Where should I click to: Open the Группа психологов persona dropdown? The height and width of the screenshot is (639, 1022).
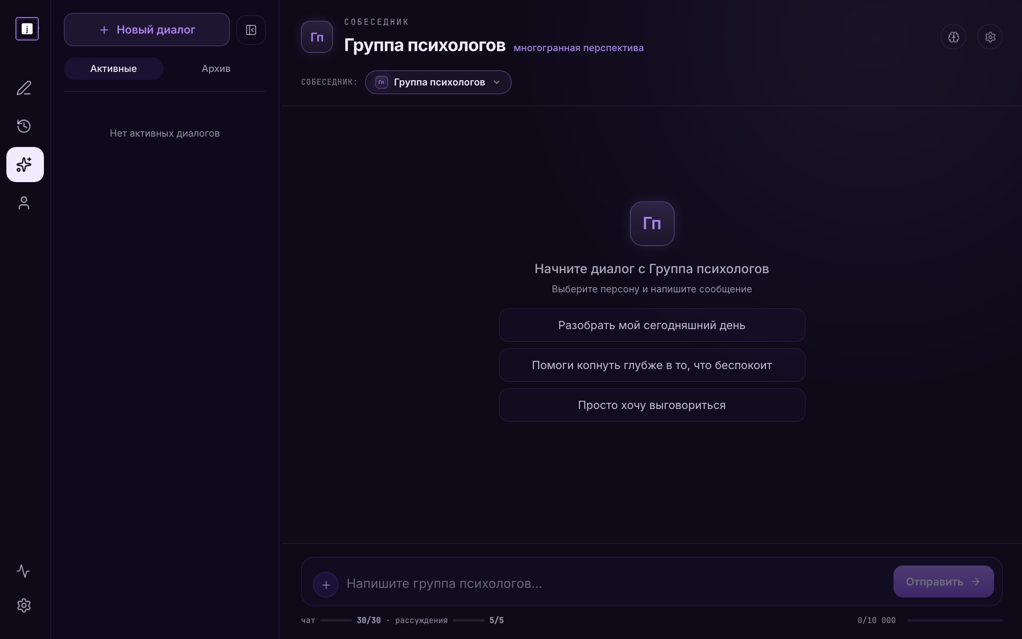(438, 82)
